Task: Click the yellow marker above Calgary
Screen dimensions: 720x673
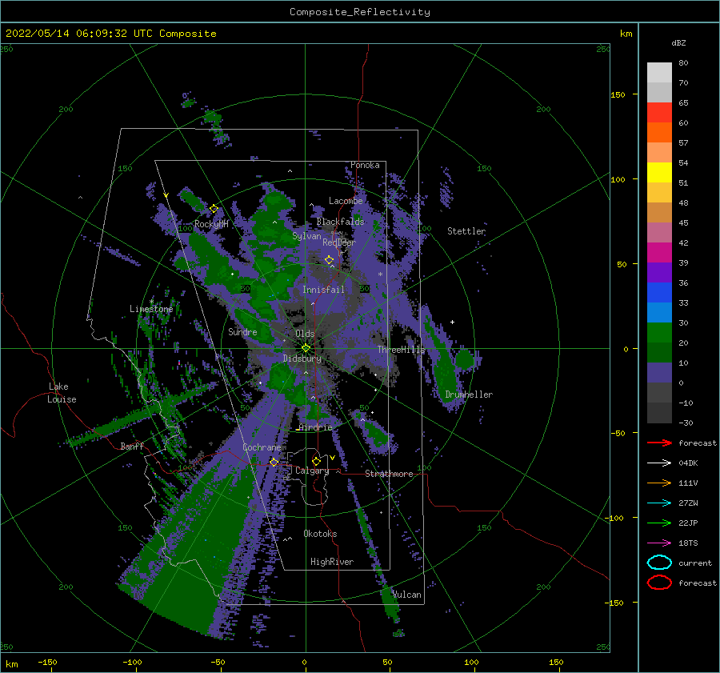Action: (316, 461)
